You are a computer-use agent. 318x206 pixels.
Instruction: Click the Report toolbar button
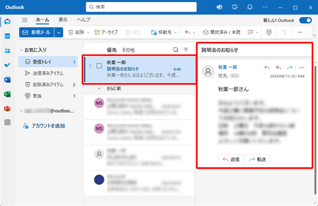tap(133, 32)
